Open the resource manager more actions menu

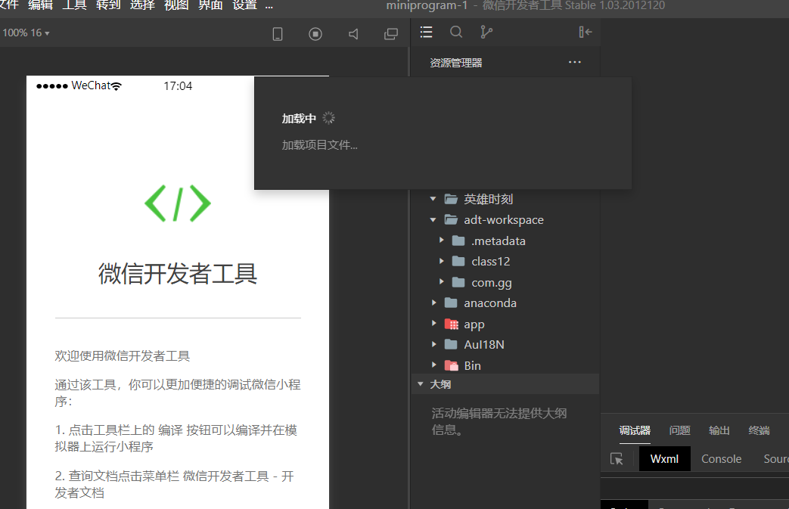pos(575,62)
